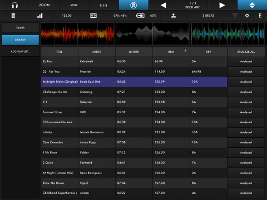Select track 010-umami-white kurz

tap(134, 122)
